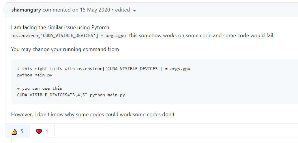
Task: Click the closing line "However, I don't know why"
Action: tap(93, 114)
